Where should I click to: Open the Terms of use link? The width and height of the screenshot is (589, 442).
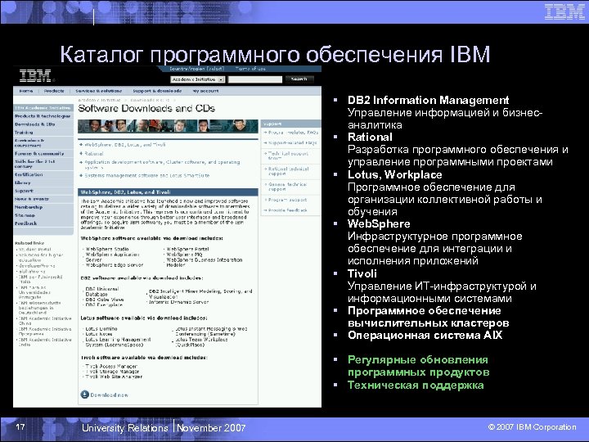(250, 69)
